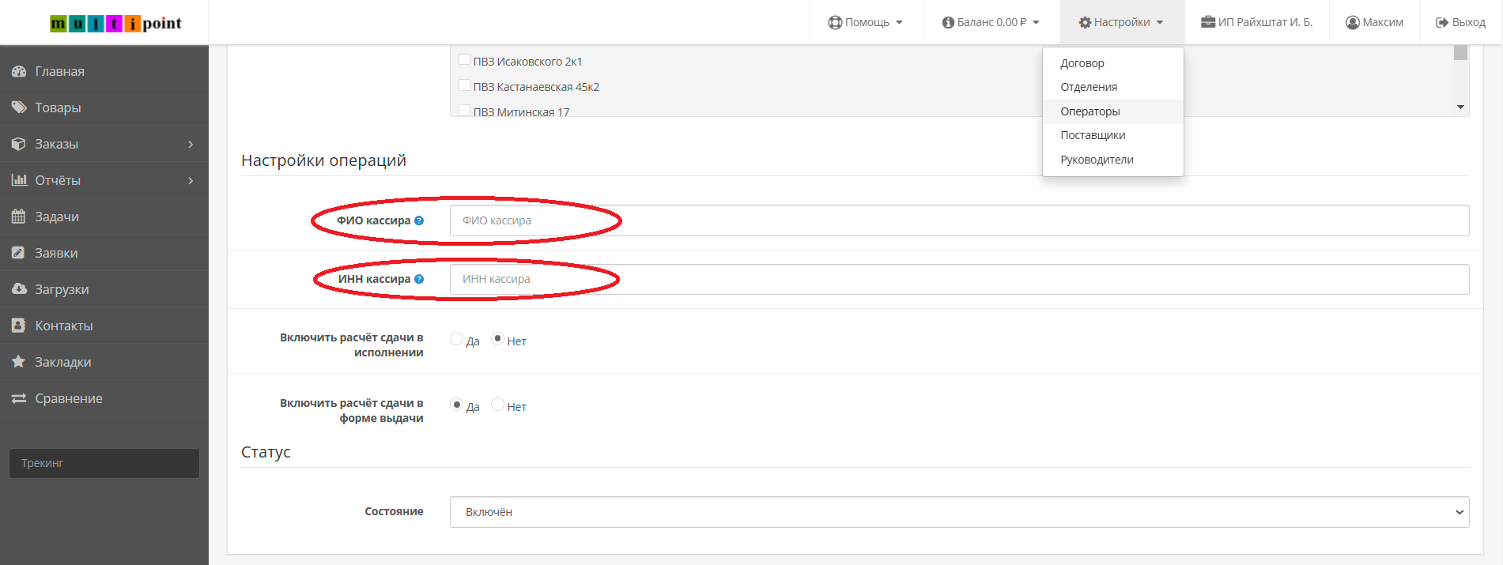Select Да for расчёт сдачи в исполнении
This screenshot has width=1503, height=565.
[x=456, y=338]
